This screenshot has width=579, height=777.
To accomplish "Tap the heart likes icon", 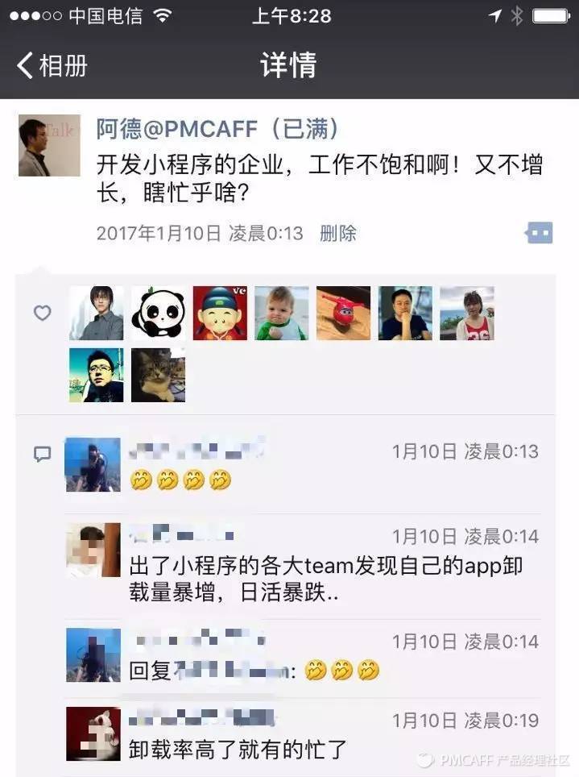I will [42, 313].
